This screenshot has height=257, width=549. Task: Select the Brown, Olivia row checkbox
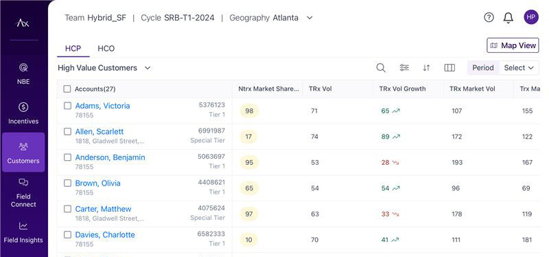[67, 183]
